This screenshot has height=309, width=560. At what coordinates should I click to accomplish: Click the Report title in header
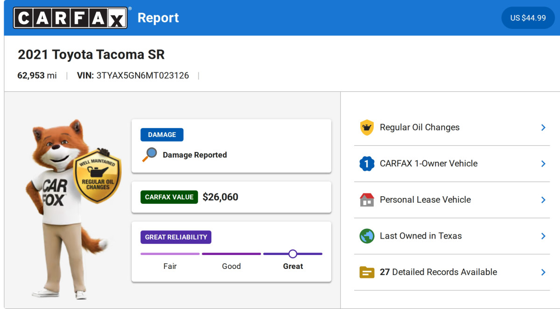(x=158, y=18)
